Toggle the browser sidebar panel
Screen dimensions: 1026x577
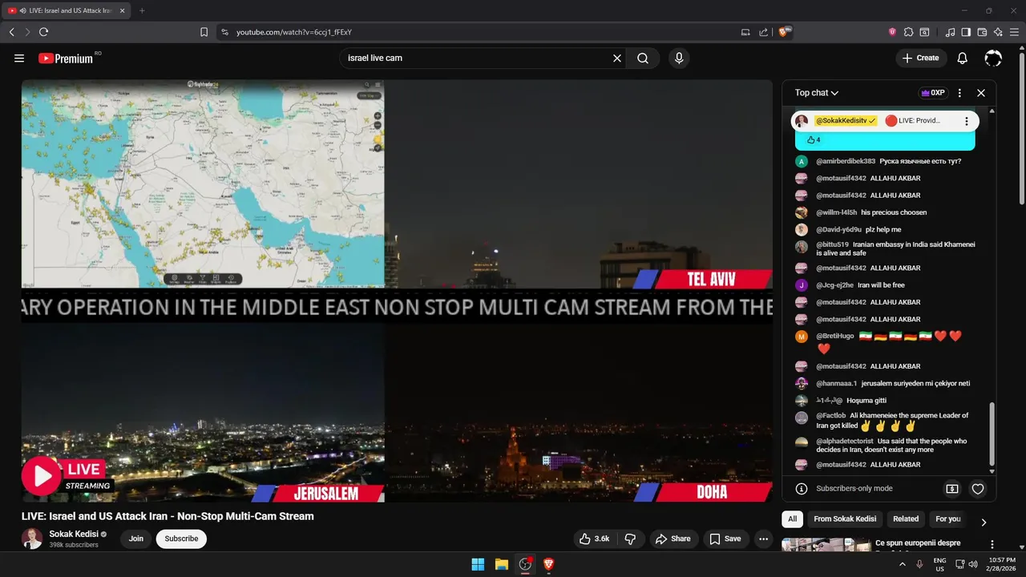click(966, 32)
